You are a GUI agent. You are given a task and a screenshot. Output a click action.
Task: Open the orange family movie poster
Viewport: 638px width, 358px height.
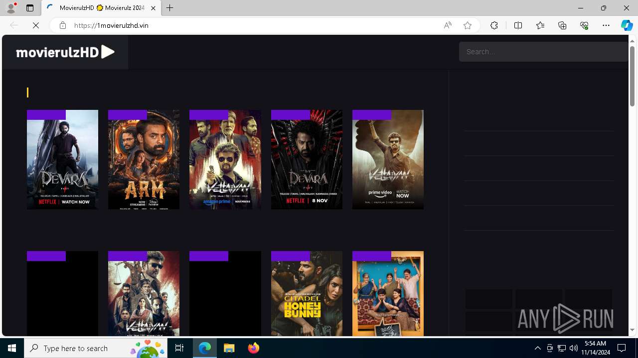(388, 293)
